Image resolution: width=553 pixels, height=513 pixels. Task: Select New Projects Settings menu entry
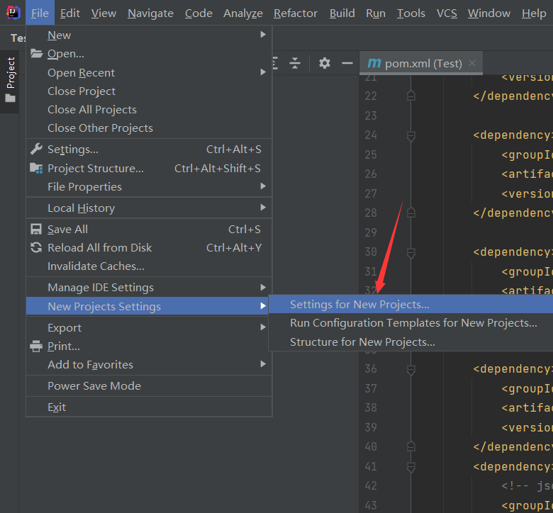[147, 306]
